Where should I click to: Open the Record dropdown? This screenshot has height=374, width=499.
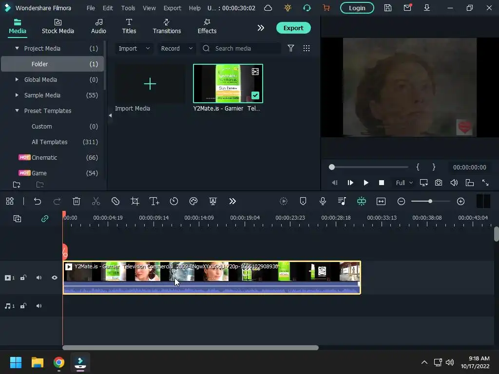point(176,48)
